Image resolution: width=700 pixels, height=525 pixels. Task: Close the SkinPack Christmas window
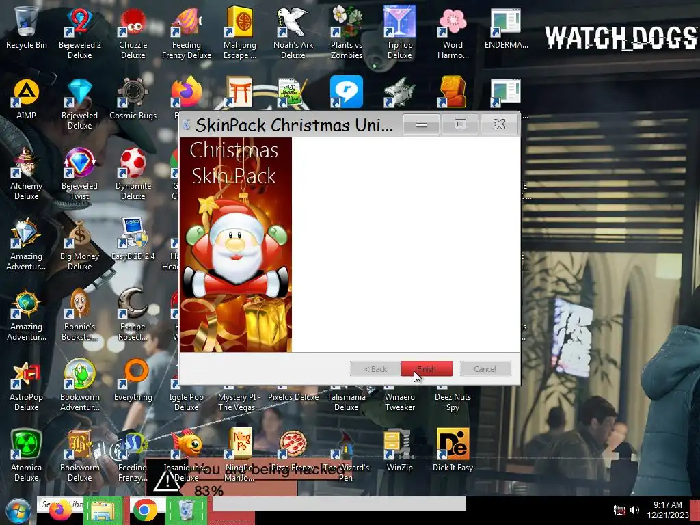pyautogui.click(x=499, y=124)
